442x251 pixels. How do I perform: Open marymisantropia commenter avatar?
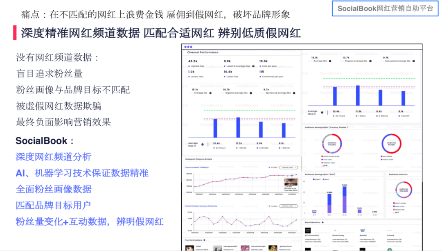(x=245, y=248)
